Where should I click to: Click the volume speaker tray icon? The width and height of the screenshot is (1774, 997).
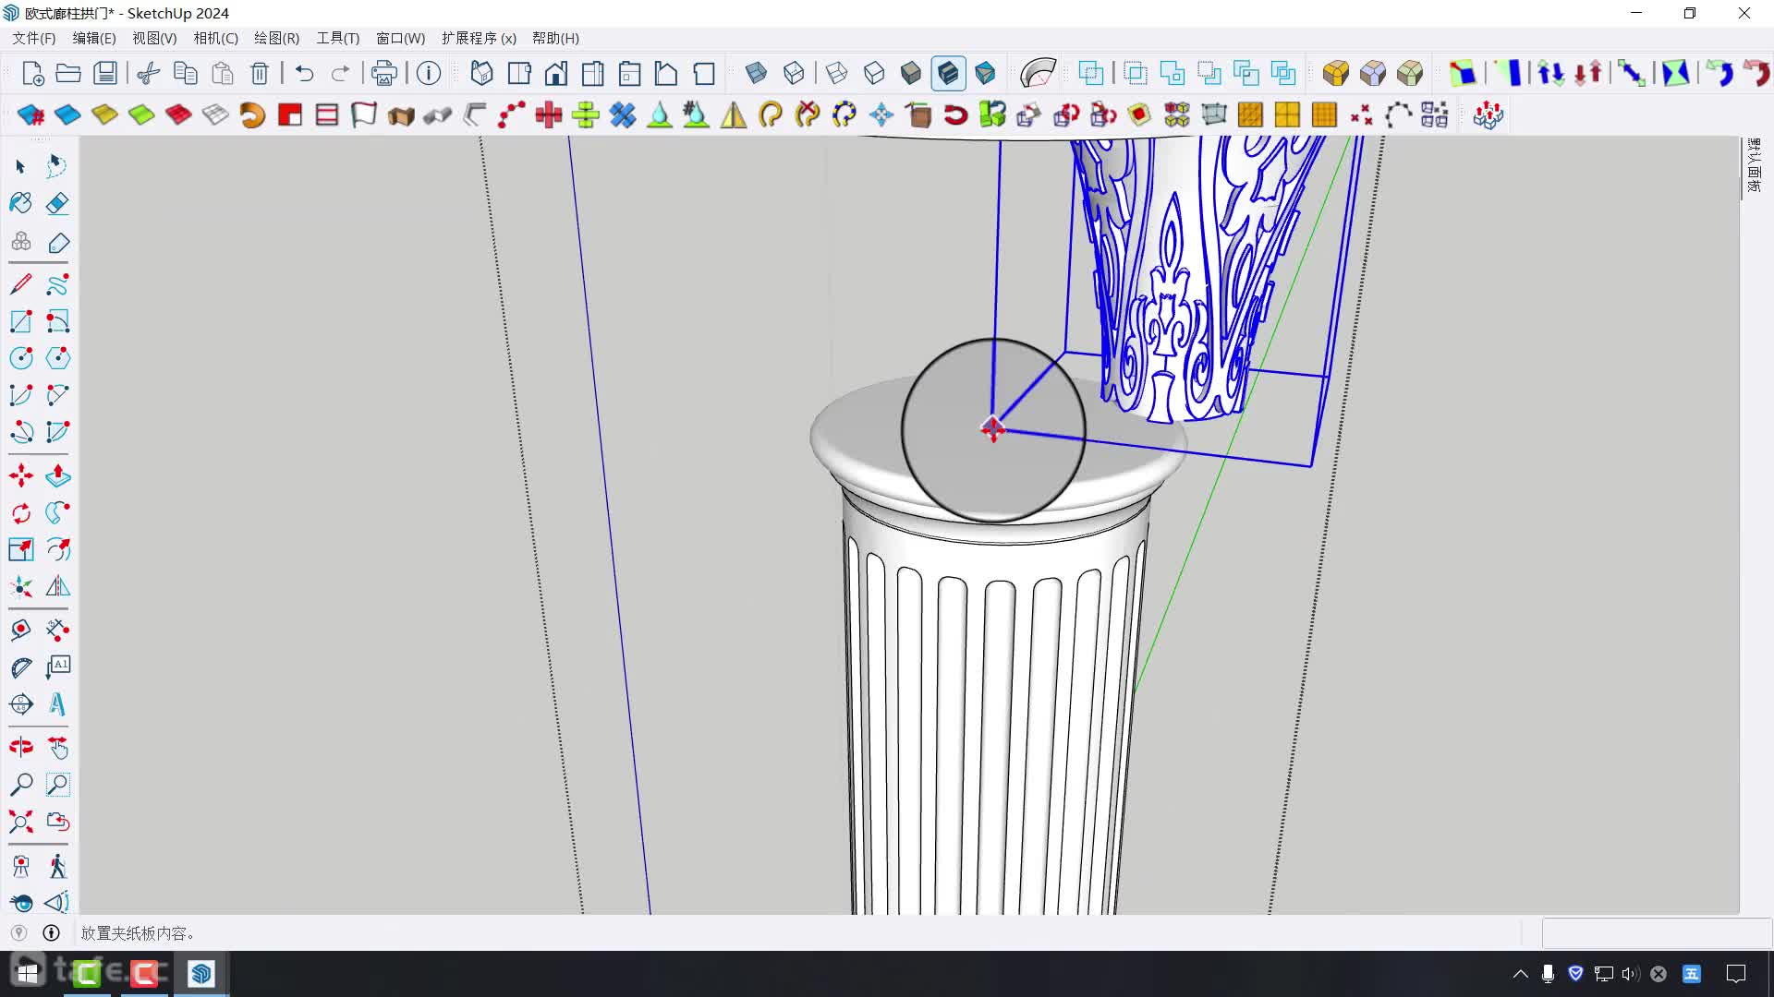coord(1631,974)
